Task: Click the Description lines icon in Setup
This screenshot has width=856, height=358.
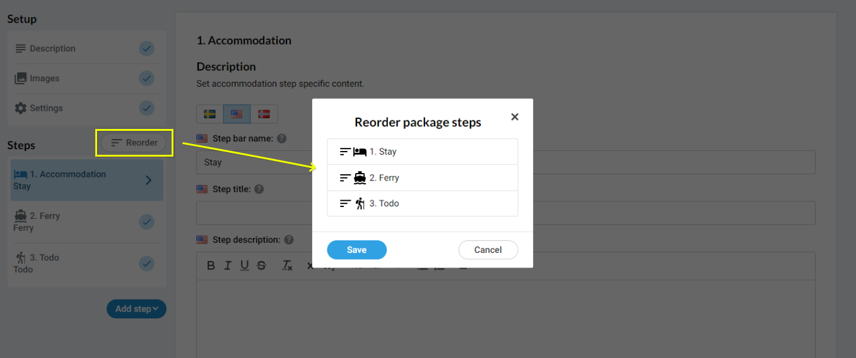Action: [x=21, y=48]
